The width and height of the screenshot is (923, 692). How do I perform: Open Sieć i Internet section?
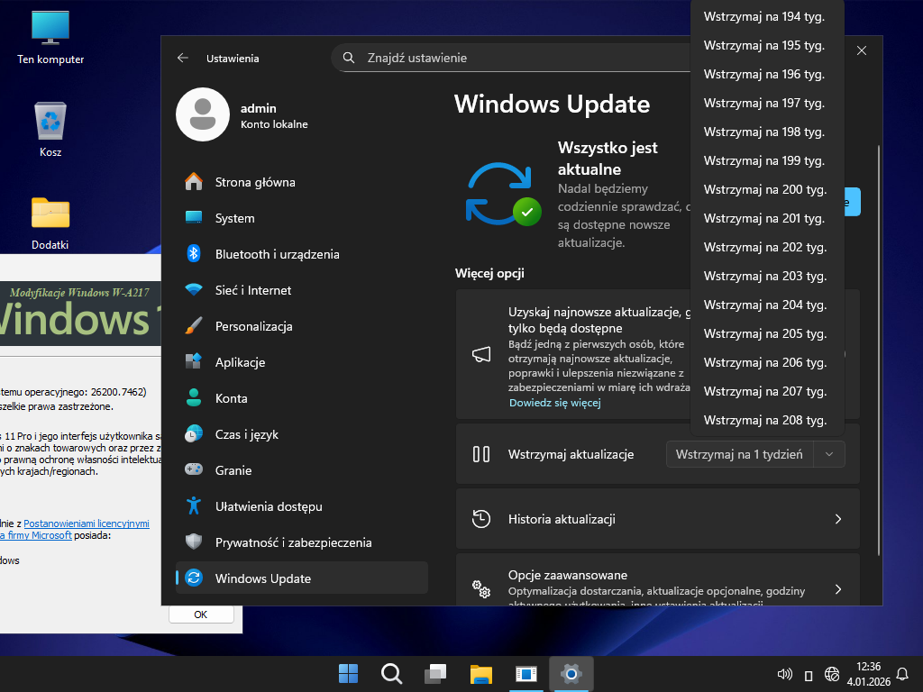point(252,290)
